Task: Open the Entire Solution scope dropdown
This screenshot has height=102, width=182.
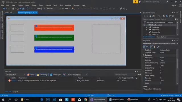Action: point(15,75)
